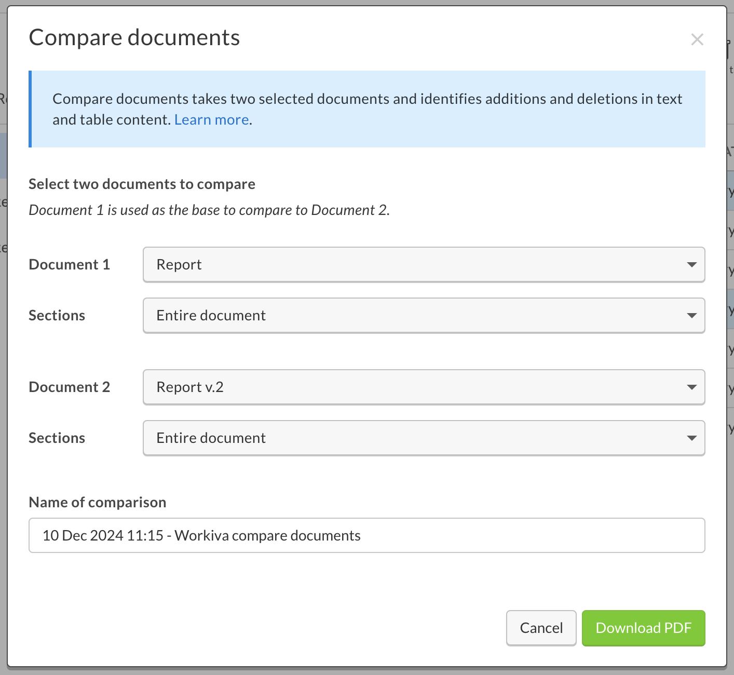734x675 pixels.
Task: Select the 'Entire document' value for Document 1
Action: click(x=211, y=315)
